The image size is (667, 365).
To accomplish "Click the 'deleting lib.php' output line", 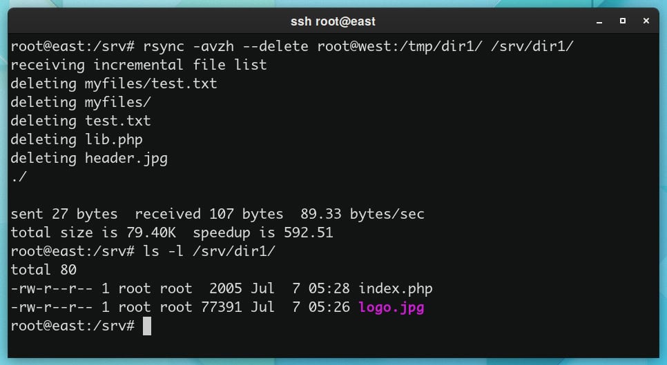I will pos(77,139).
